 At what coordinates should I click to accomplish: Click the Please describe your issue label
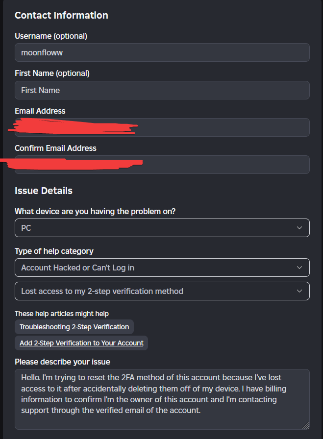(x=62, y=362)
